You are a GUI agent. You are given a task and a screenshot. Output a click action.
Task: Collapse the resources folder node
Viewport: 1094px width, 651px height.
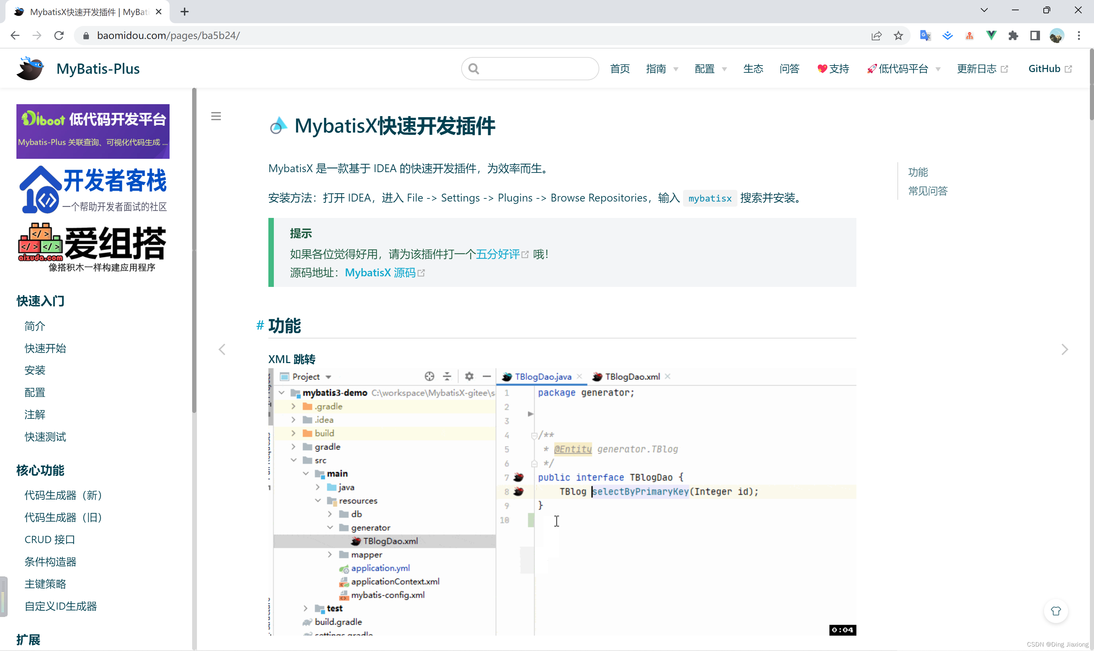coord(318,500)
